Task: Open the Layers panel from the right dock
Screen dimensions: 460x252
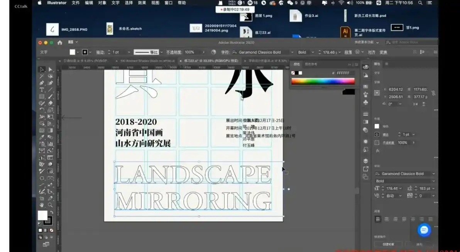Action: tap(366, 160)
